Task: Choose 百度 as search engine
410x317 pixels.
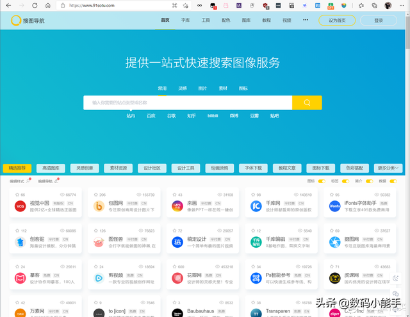Action: pyautogui.click(x=151, y=116)
